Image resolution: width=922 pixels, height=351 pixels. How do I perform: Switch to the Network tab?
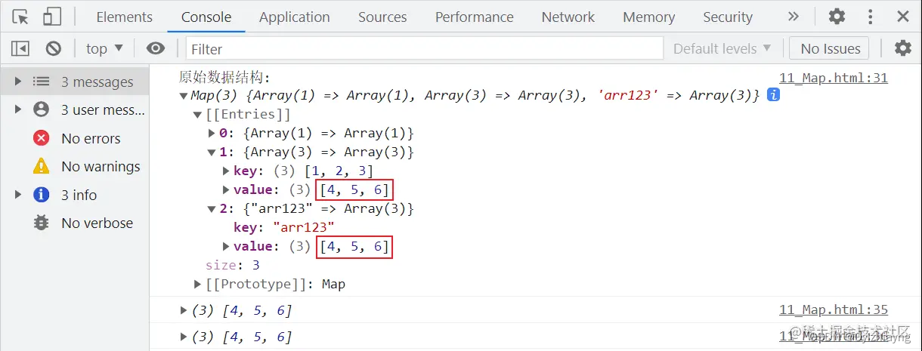pyautogui.click(x=568, y=17)
